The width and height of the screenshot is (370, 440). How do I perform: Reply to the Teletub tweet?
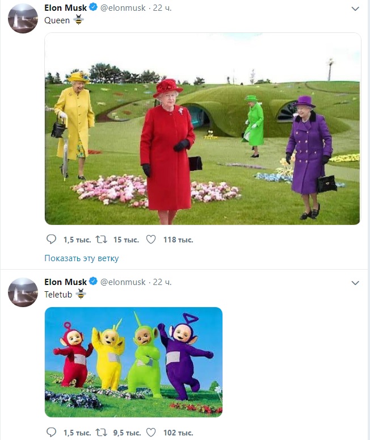[51, 433]
